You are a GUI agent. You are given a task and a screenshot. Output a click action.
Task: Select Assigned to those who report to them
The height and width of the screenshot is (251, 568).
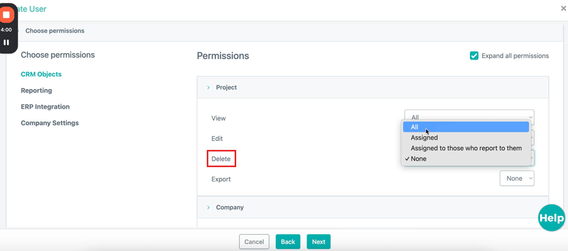(x=466, y=148)
